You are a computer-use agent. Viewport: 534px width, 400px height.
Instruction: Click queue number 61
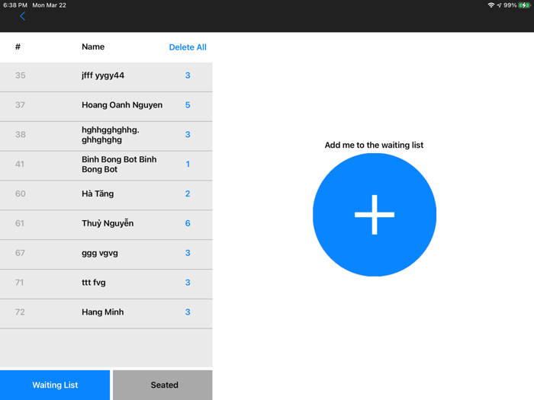(x=20, y=223)
